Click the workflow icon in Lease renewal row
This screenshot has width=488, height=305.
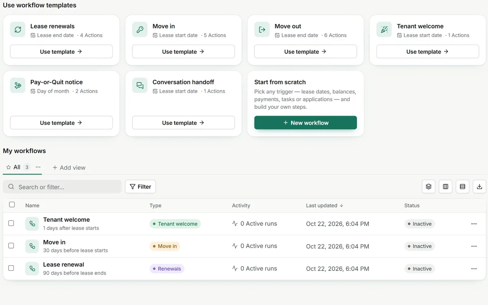(x=32, y=268)
